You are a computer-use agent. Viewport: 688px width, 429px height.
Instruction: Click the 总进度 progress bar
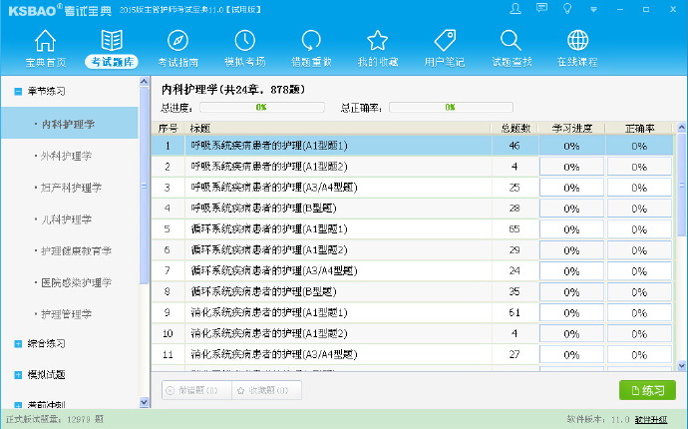click(x=262, y=107)
